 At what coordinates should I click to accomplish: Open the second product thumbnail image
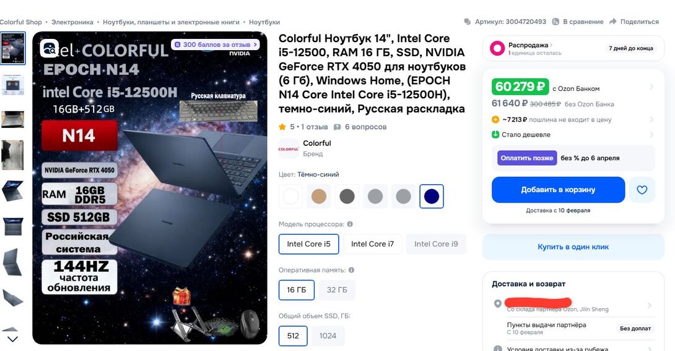coord(12,84)
